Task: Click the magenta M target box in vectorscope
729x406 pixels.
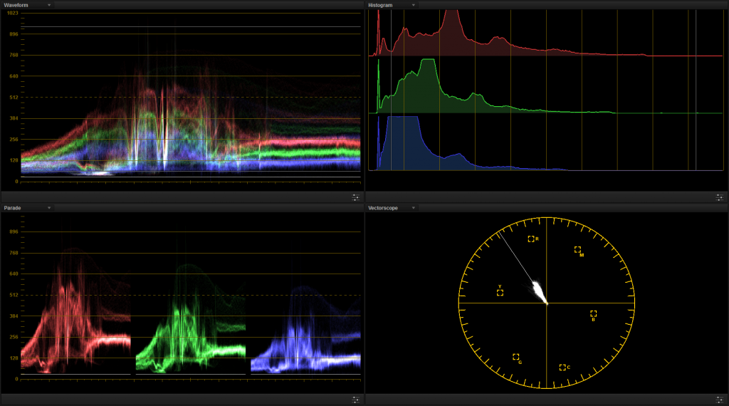Action: [x=577, y=249]
